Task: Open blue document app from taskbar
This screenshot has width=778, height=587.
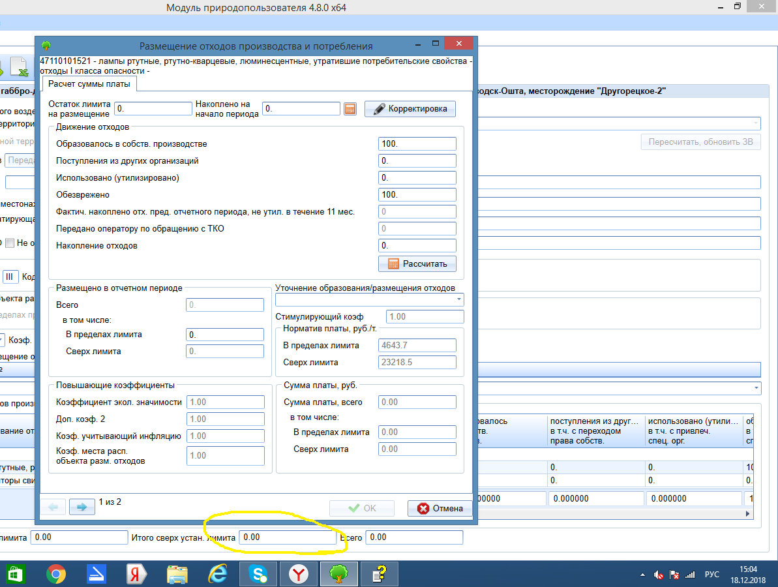Action: (x=96, y=575)
